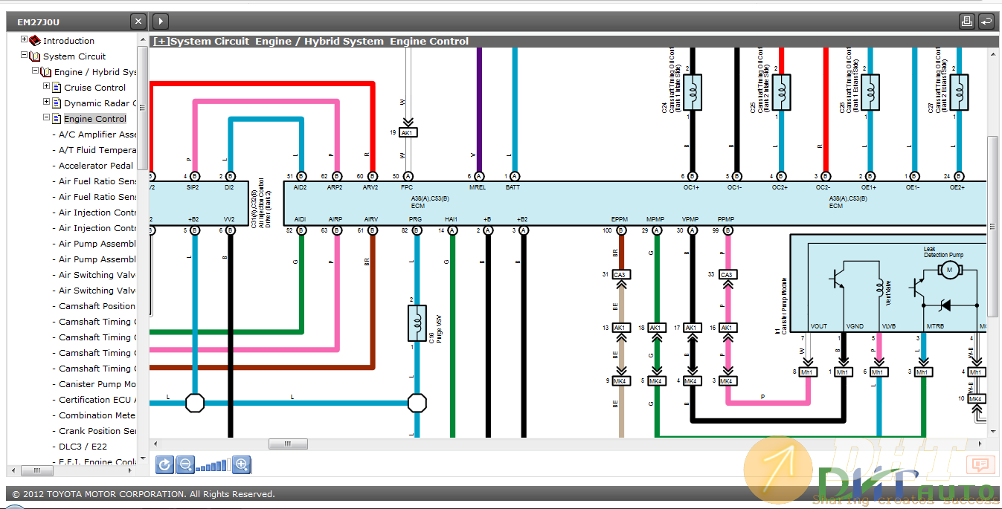Zoom out of the wiring diagram
Screen dimensions: 1002x509
185,465
